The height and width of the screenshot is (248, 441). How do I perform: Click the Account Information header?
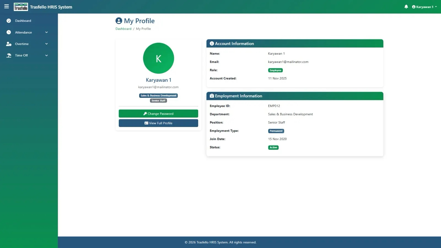point(295,44)
